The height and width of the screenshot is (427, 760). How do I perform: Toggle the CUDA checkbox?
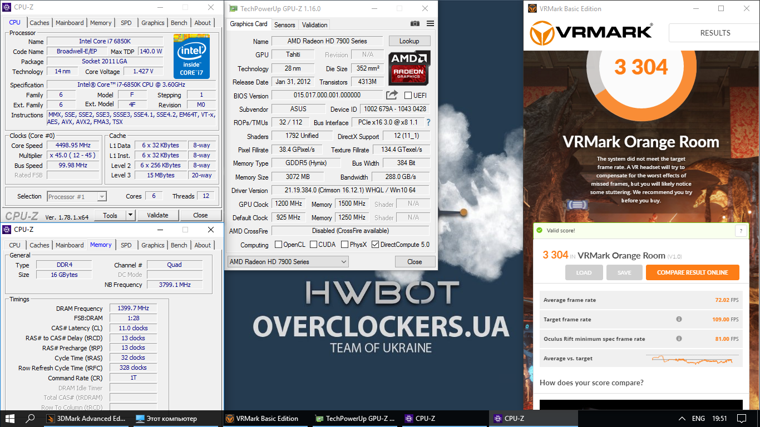[x=314, y=245]
